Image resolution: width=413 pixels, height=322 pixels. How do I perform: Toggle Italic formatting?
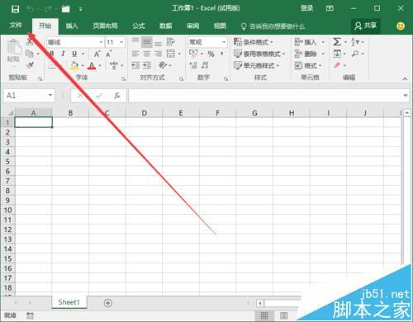coord(63,54)
